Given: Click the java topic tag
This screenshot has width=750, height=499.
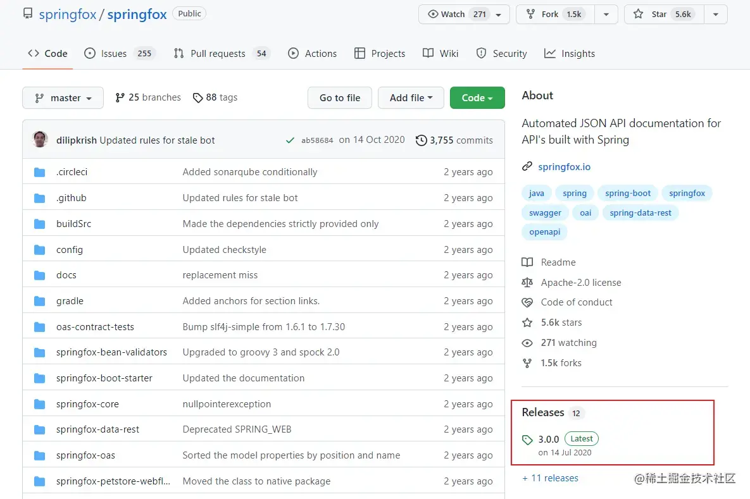Looking at the screenshot, I should point(537,193).
